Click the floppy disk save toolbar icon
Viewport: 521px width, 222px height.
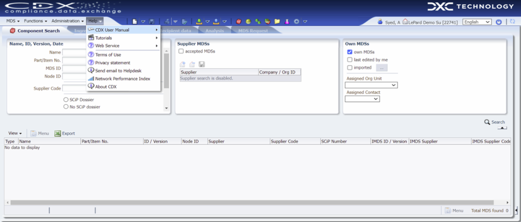[x=152, y=21]
